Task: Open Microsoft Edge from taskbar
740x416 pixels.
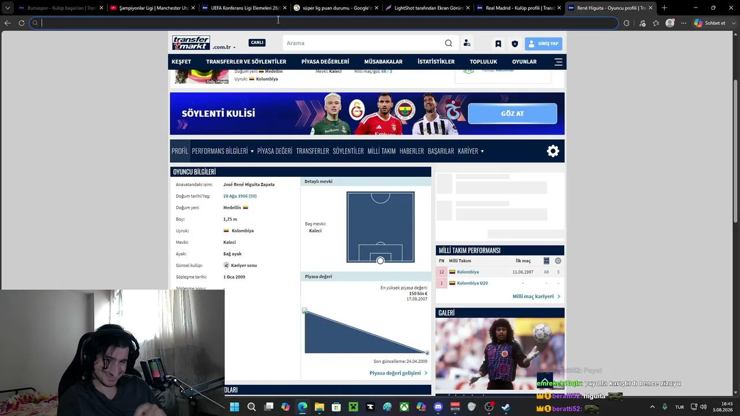Action: click(302, 407)
